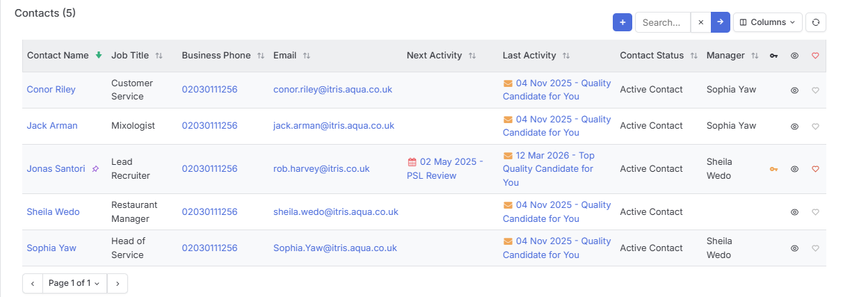The height and width of the screenshot is (297, 843).
Task: Click the blue plus add contact button
Action: pos(623,22)
